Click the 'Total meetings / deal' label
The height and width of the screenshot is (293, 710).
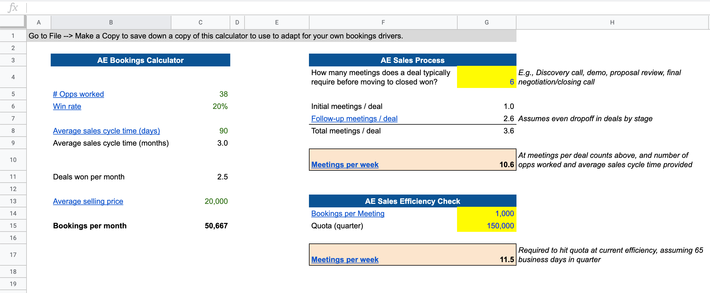[x=346, y=131]
